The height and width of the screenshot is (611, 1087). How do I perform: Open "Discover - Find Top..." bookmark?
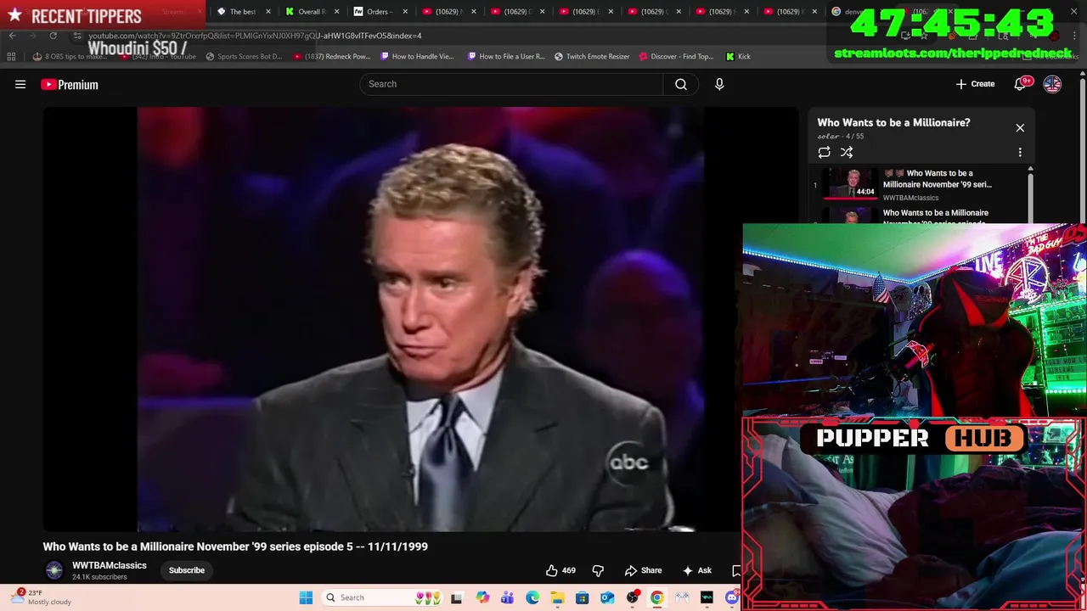pos(676,57)
